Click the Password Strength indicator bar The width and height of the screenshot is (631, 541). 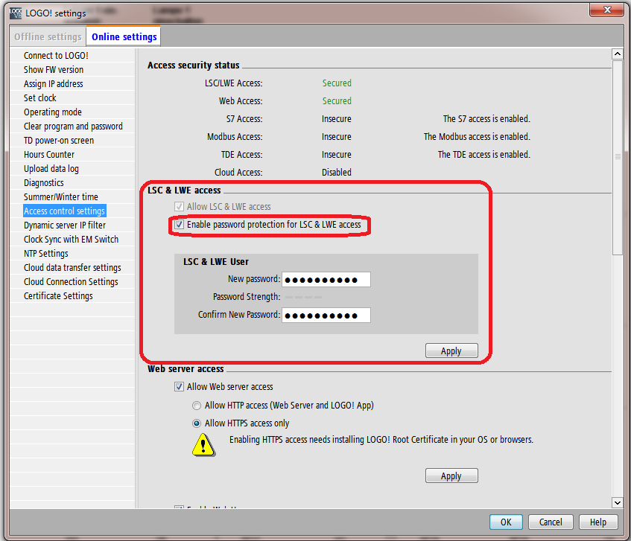tap(303, 298)
